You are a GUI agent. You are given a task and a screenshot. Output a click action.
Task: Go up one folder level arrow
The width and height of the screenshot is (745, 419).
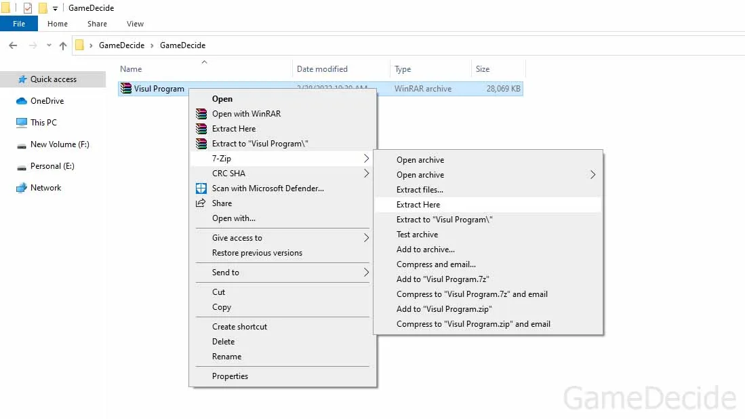tap(63, 45)
